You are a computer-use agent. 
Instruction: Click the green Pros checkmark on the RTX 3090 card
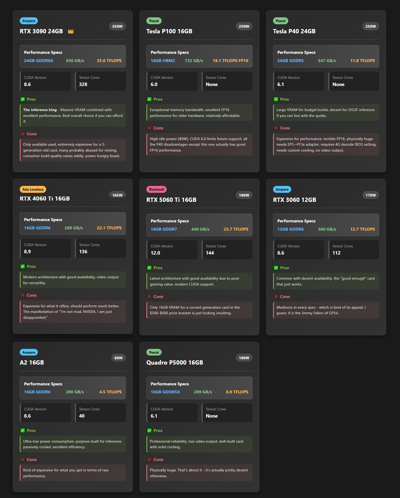23,99
